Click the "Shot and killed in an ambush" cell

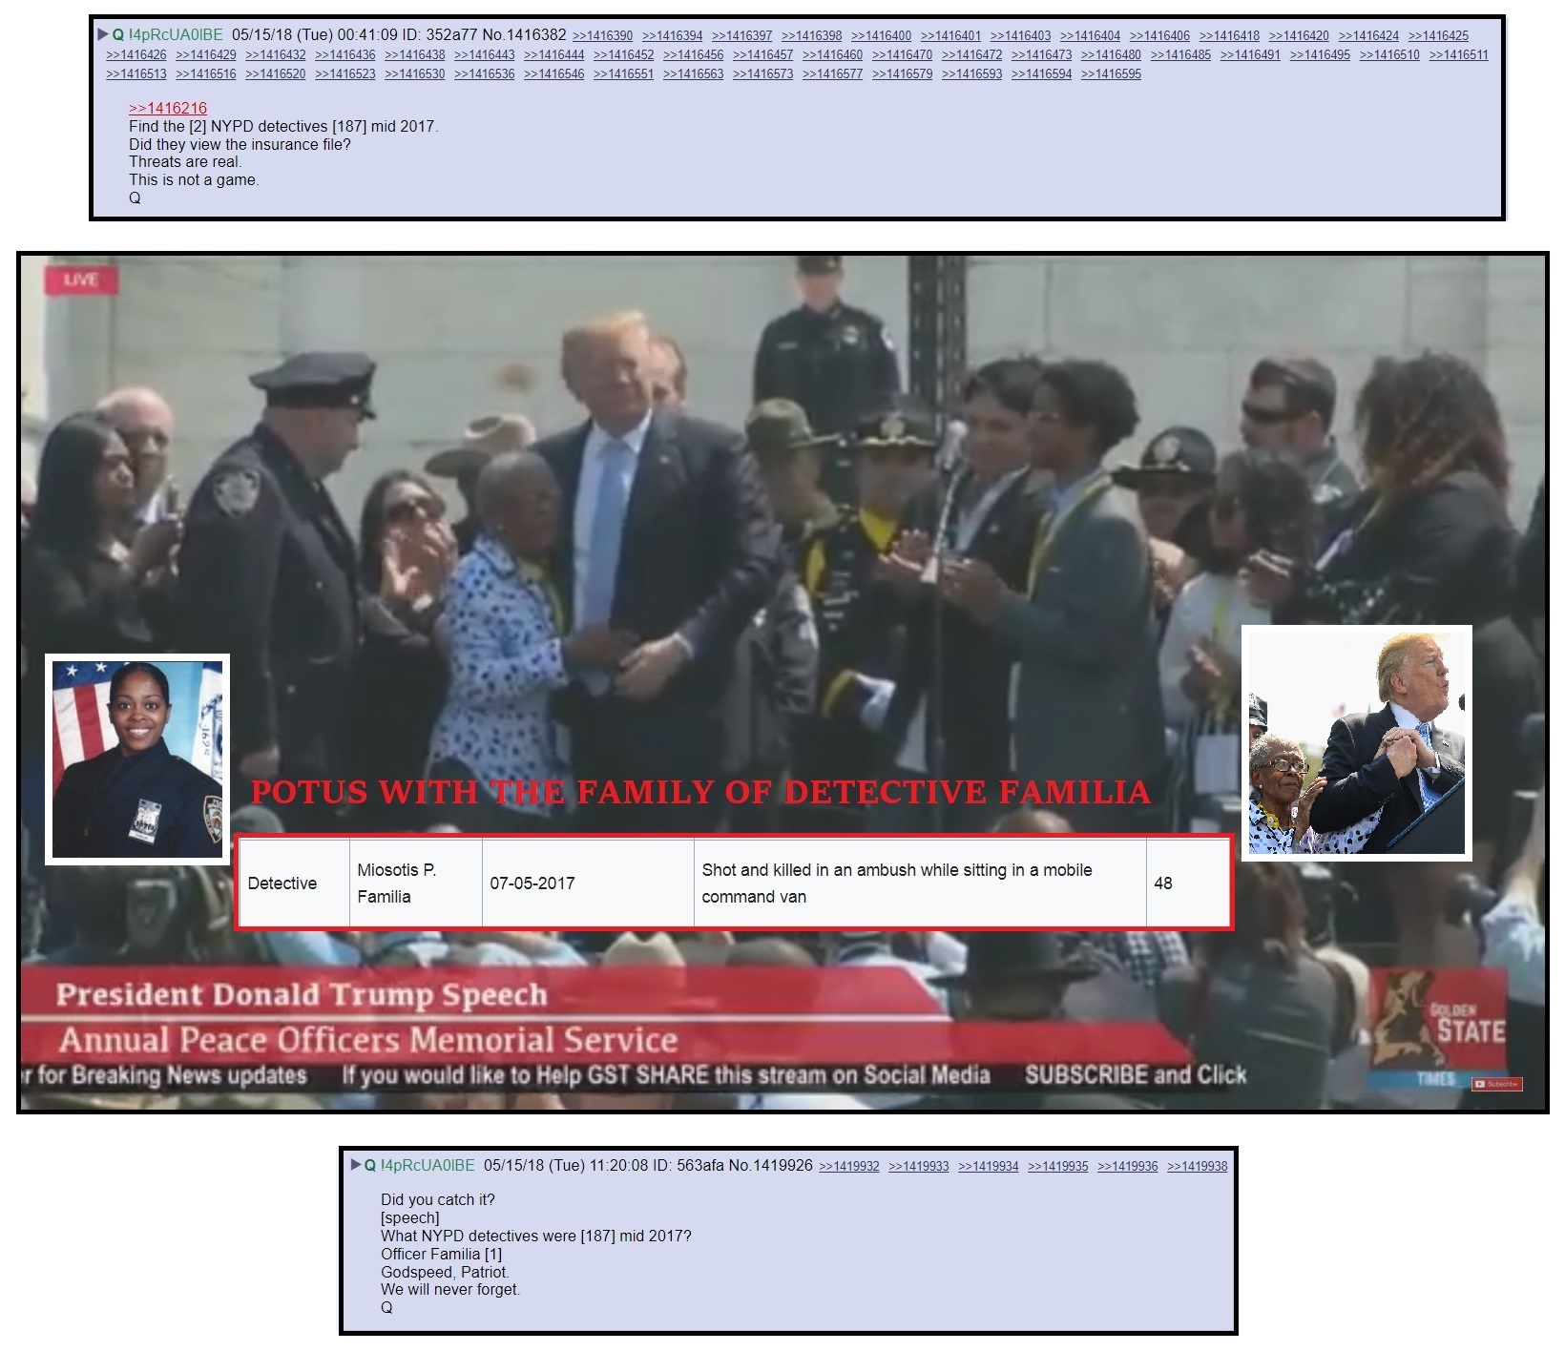[x=920, y=883]
